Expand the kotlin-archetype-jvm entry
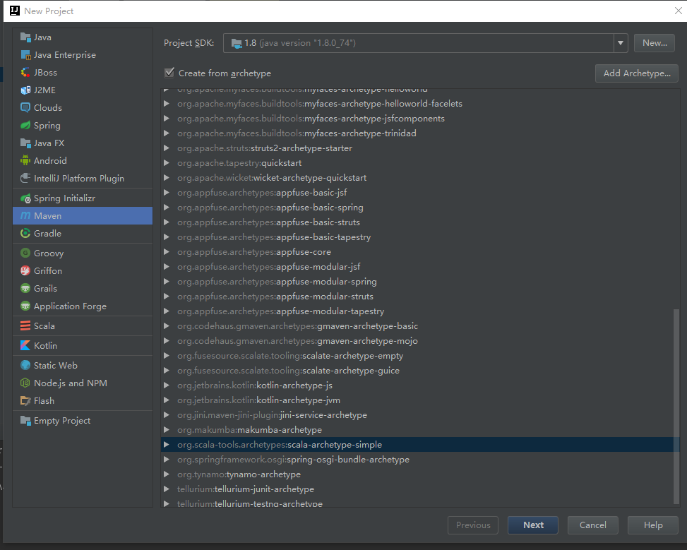The width and height of the screenshot is (687, 550). tap(167, 400)
